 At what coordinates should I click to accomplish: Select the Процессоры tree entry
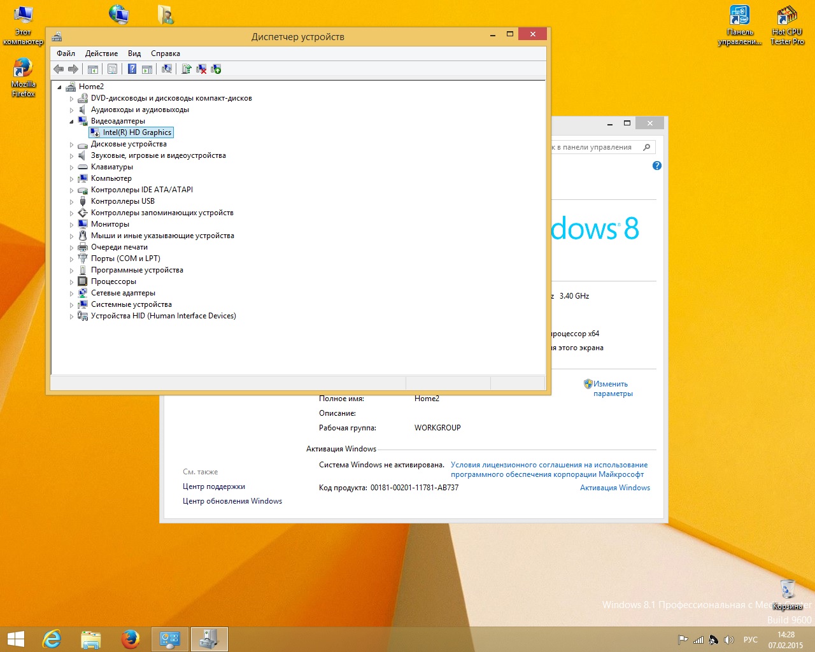113,281
